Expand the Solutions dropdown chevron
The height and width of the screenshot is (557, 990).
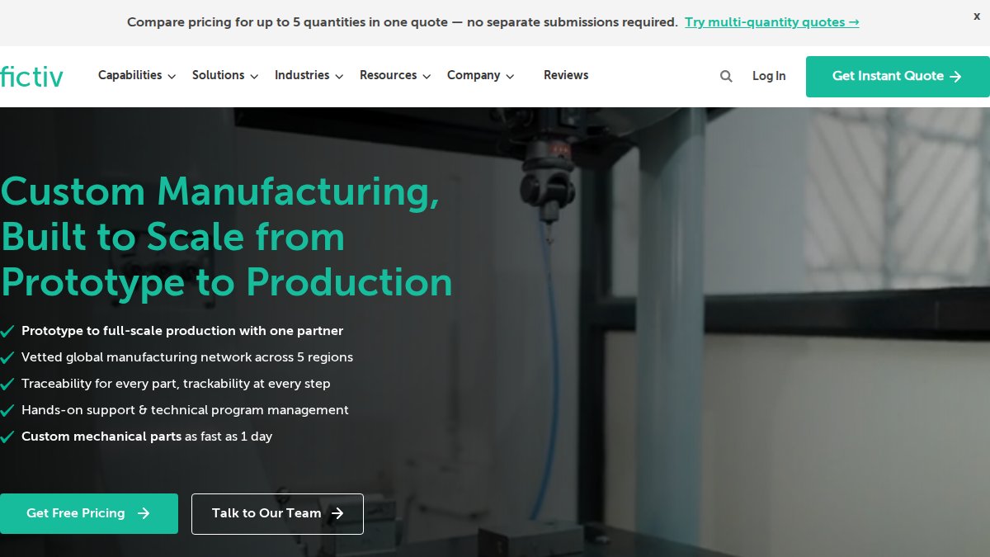click(x=254, y=76)
